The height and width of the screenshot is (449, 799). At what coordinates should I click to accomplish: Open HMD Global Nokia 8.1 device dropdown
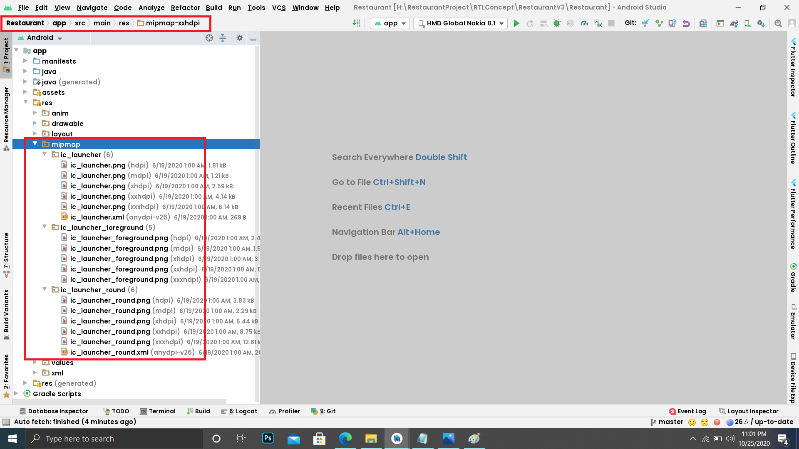pyautogui.click(x=461, y=23)
